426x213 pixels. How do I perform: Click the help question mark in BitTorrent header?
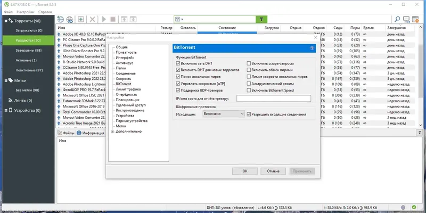point(312,48)
